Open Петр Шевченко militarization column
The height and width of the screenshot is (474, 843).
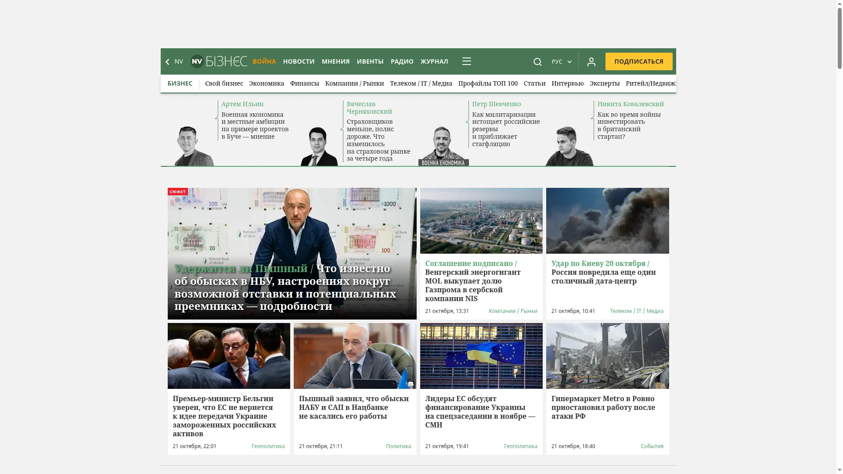[x=506, y=129]
